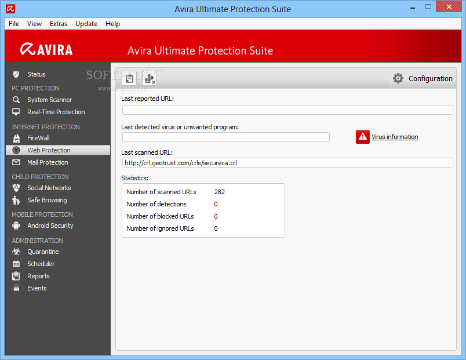This screenshot has width=466, height=360.
Task: Click the System Scanner magnifier icon
Action: click(16, 100)
